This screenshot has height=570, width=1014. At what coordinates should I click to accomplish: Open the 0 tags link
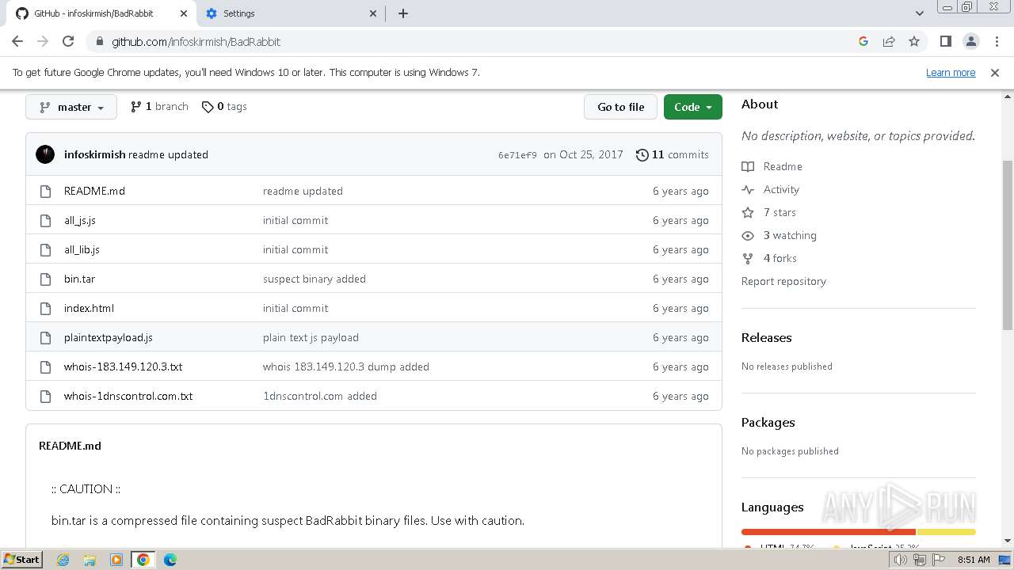click(224, 106)
